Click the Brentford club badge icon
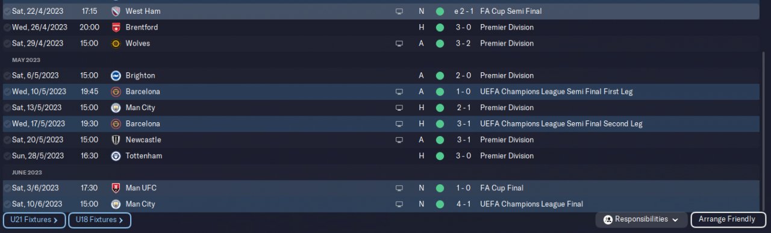Image resolution: width=771 pixels, height=233 pixels. 116,28
